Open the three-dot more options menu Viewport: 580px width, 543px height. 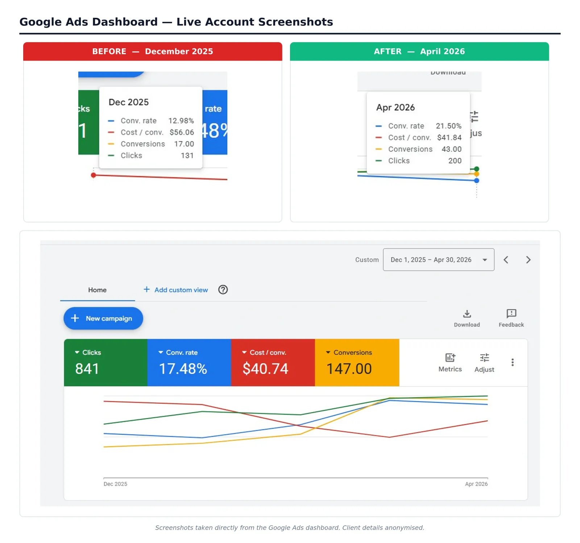point(513,362)
